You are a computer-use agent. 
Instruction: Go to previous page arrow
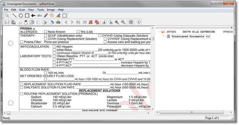[66, 22]
